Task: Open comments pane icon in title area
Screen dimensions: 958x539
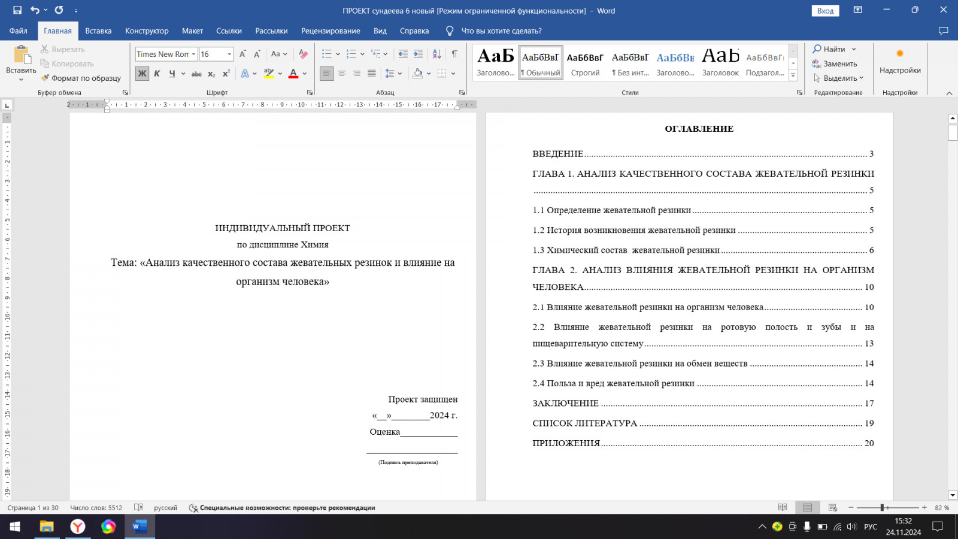Action: 944,31
